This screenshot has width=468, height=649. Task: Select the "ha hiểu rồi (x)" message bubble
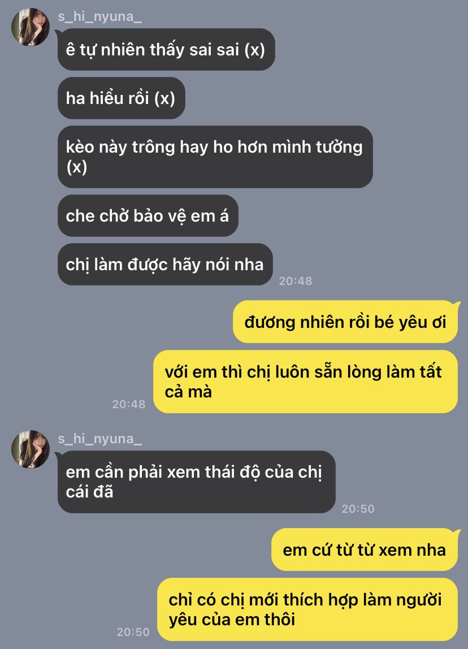point(122,98)
